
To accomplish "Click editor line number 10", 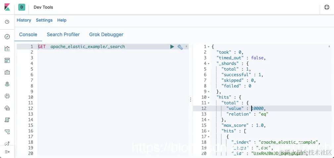I will click(31, 97).
